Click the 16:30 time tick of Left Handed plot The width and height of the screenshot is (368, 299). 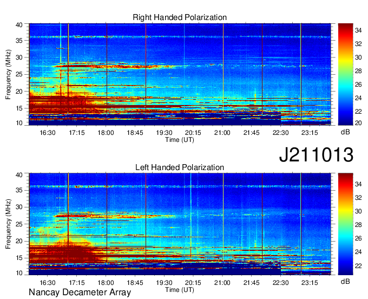[x=48, y=283]
